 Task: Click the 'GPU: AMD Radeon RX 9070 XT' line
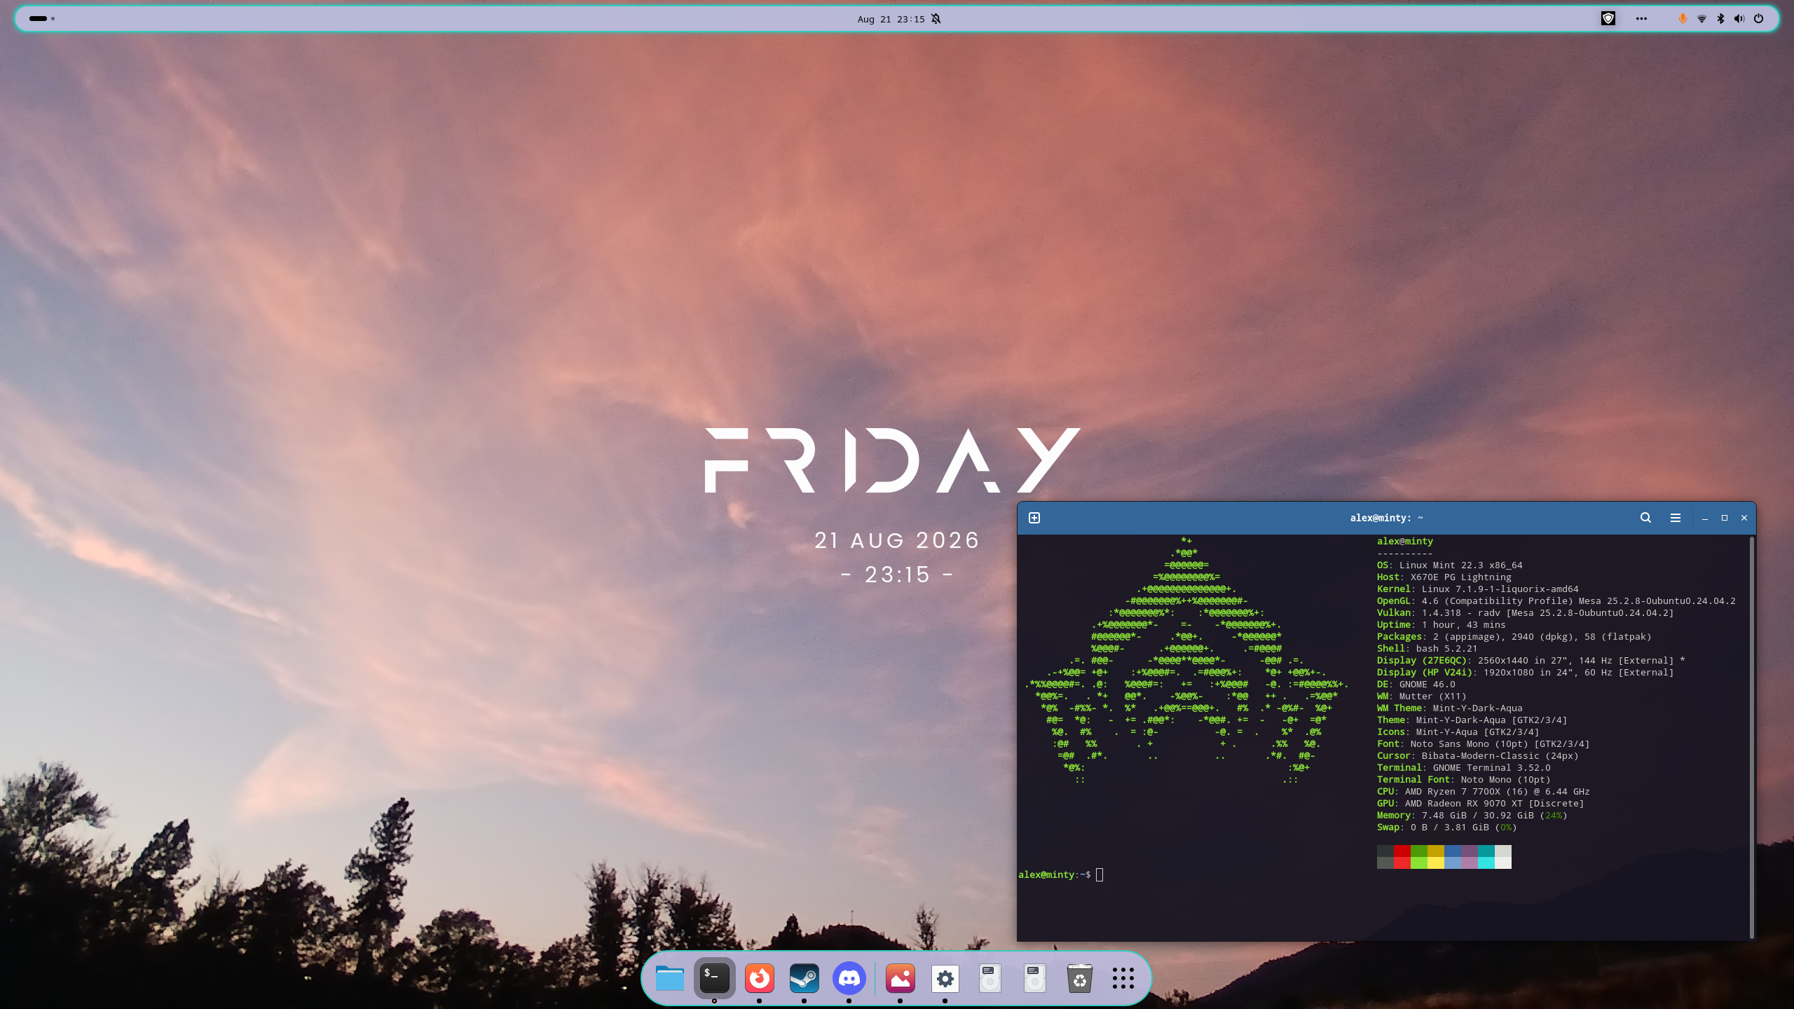pyautogui.click(x=1480, y=803)
